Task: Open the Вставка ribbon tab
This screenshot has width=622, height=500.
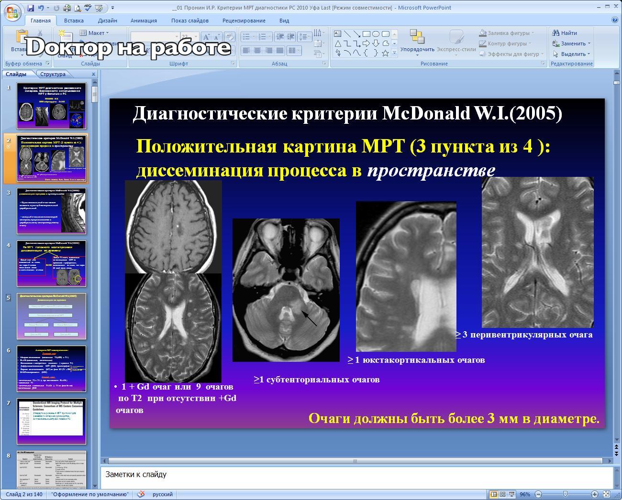Action: tap(74, 21)
